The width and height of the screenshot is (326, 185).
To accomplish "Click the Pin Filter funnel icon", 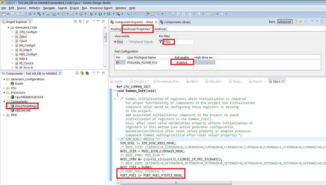I will (160, 42).
